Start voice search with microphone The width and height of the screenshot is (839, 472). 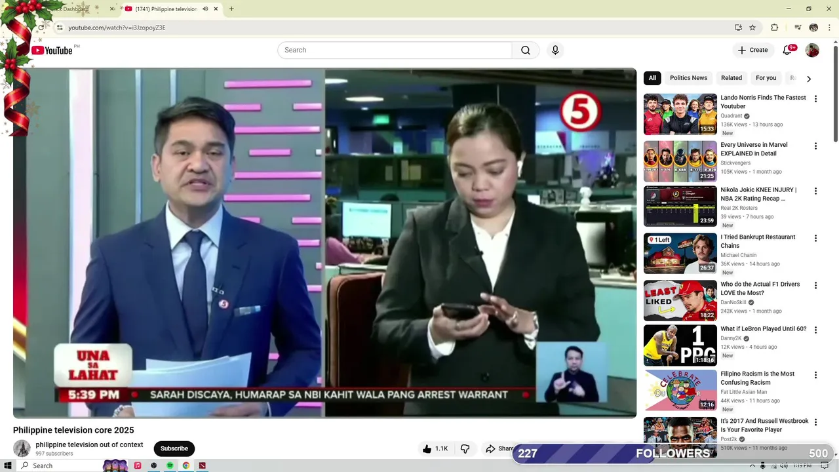555,50
